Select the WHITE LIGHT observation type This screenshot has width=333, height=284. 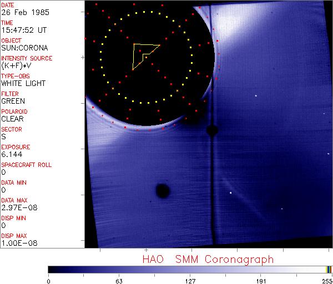(x=23, y=83)
